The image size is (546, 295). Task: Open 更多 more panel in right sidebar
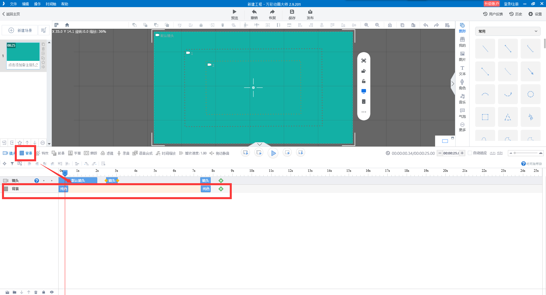[462, 127]
